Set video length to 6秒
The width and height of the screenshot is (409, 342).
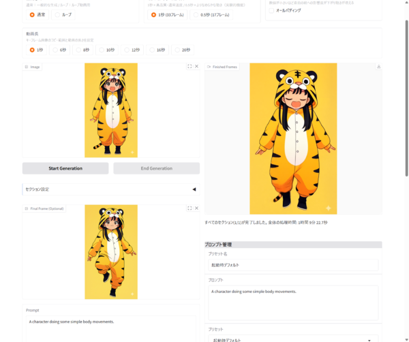[59, 50]
